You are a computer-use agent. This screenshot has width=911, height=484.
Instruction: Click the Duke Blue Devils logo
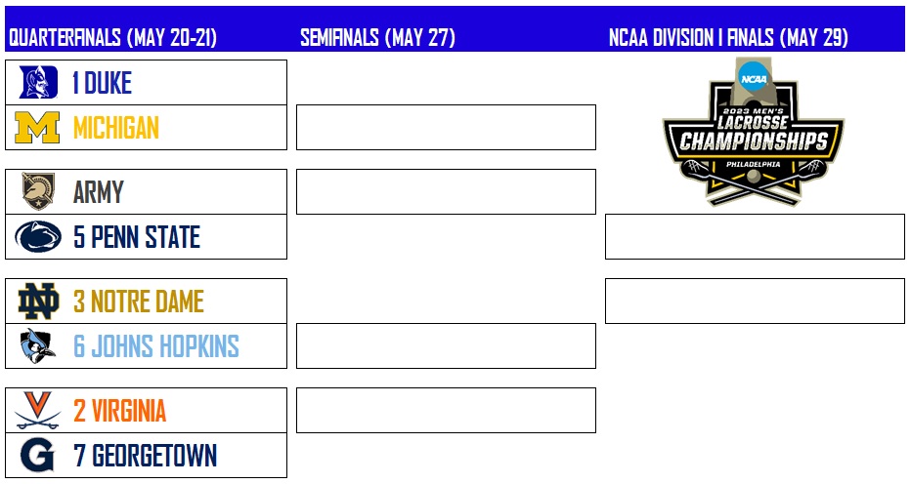pos(39,83)
